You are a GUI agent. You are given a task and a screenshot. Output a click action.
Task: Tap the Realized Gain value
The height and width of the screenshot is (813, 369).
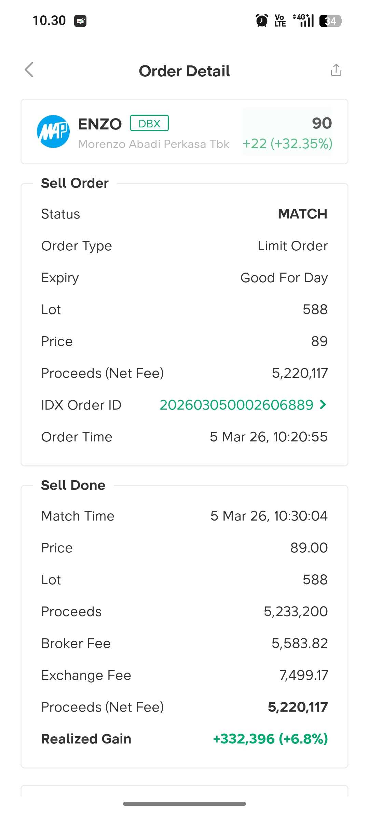click(x=270, y=739)
